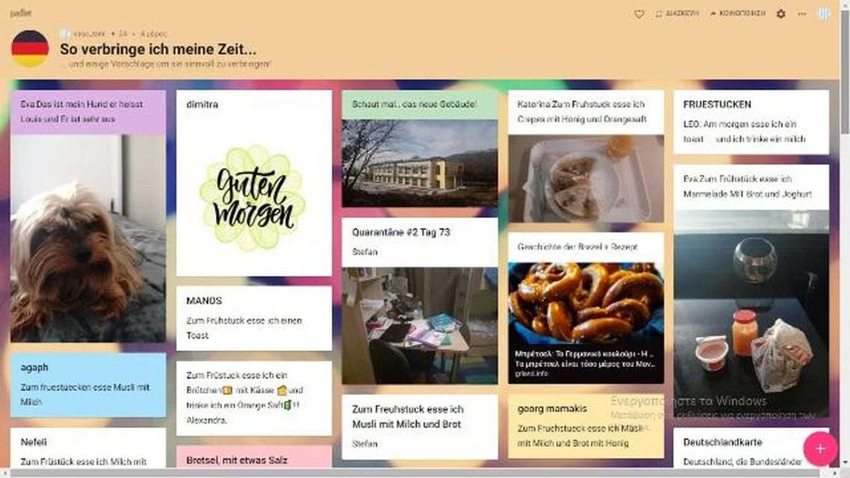Select the Quarantäne #2 Tag 73 post title

pyautogui.click(x=401, y=232)
